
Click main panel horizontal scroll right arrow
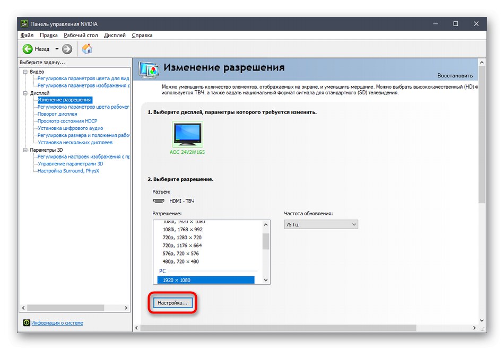tap(474, 328)
